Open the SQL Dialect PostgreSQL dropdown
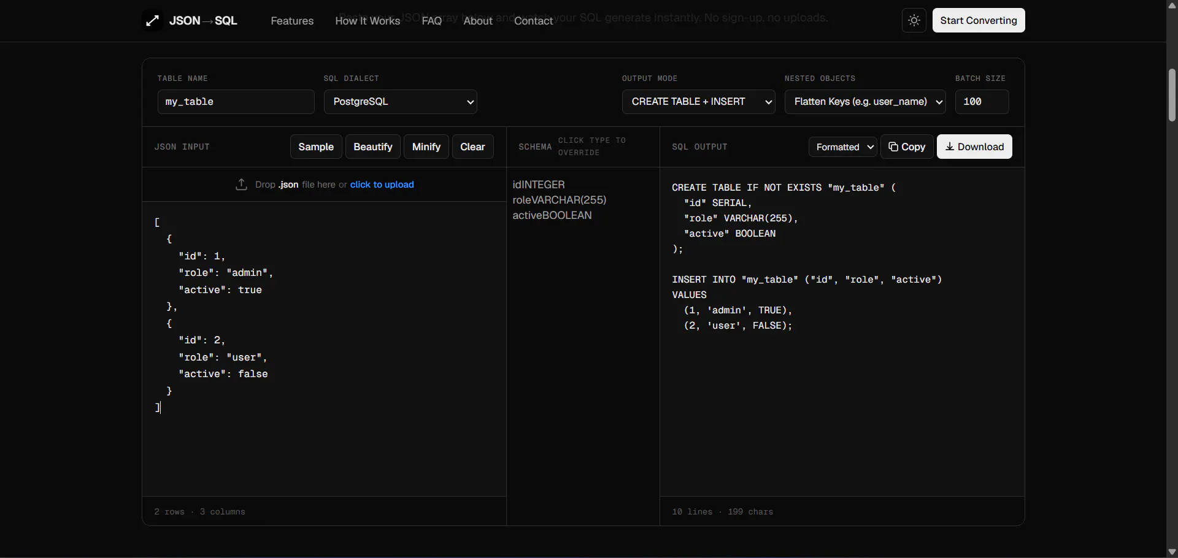The height and width of the screenshot is (558, 1178). (401, 102)
